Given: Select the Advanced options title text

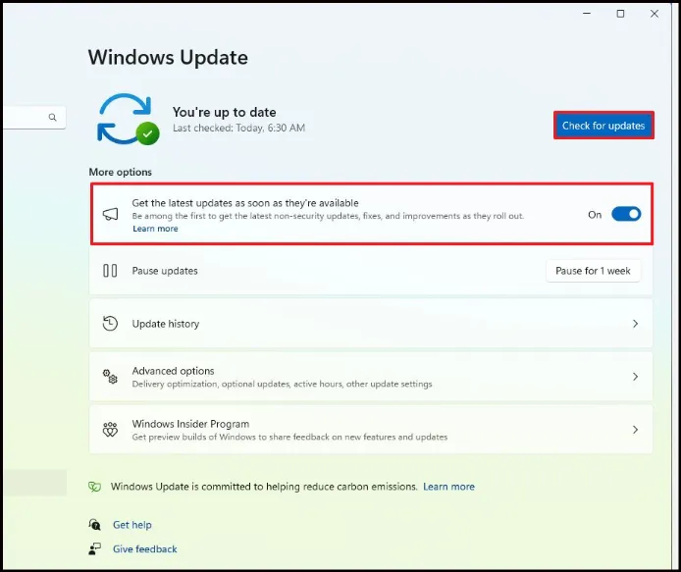Looking at the screenshot, I should pyautogui.click(x=173, y=371).
